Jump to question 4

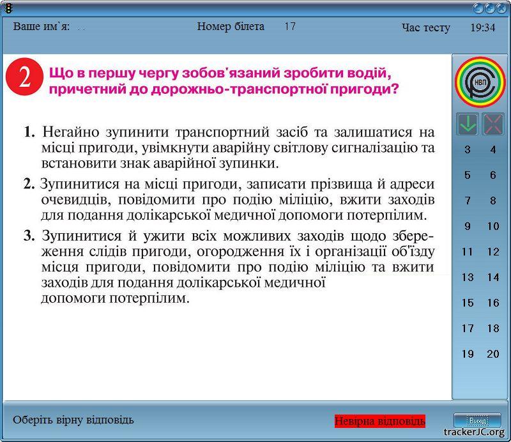tap(493, 150)
